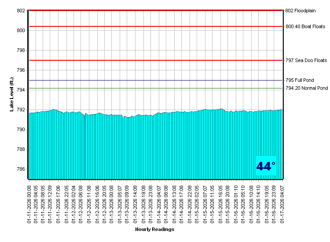
Task: Select the last timestamp 01-17-2026 04:07
Action: click(282, 204)
